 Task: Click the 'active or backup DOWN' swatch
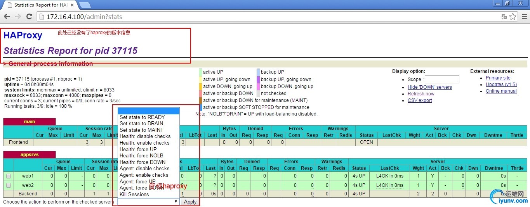pyautogui.click(x=200, y=93)
